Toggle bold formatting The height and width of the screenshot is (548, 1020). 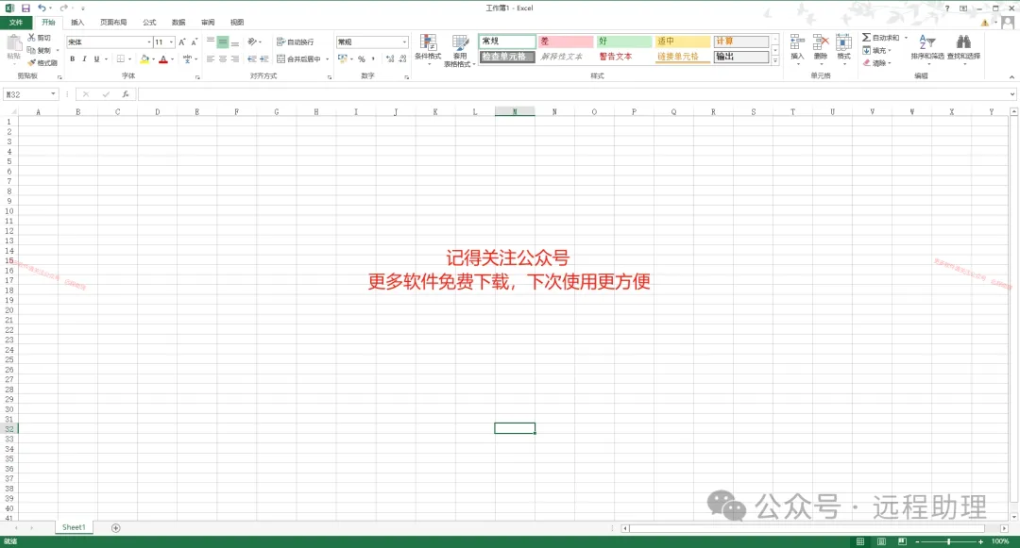click(x=72, y=58)
